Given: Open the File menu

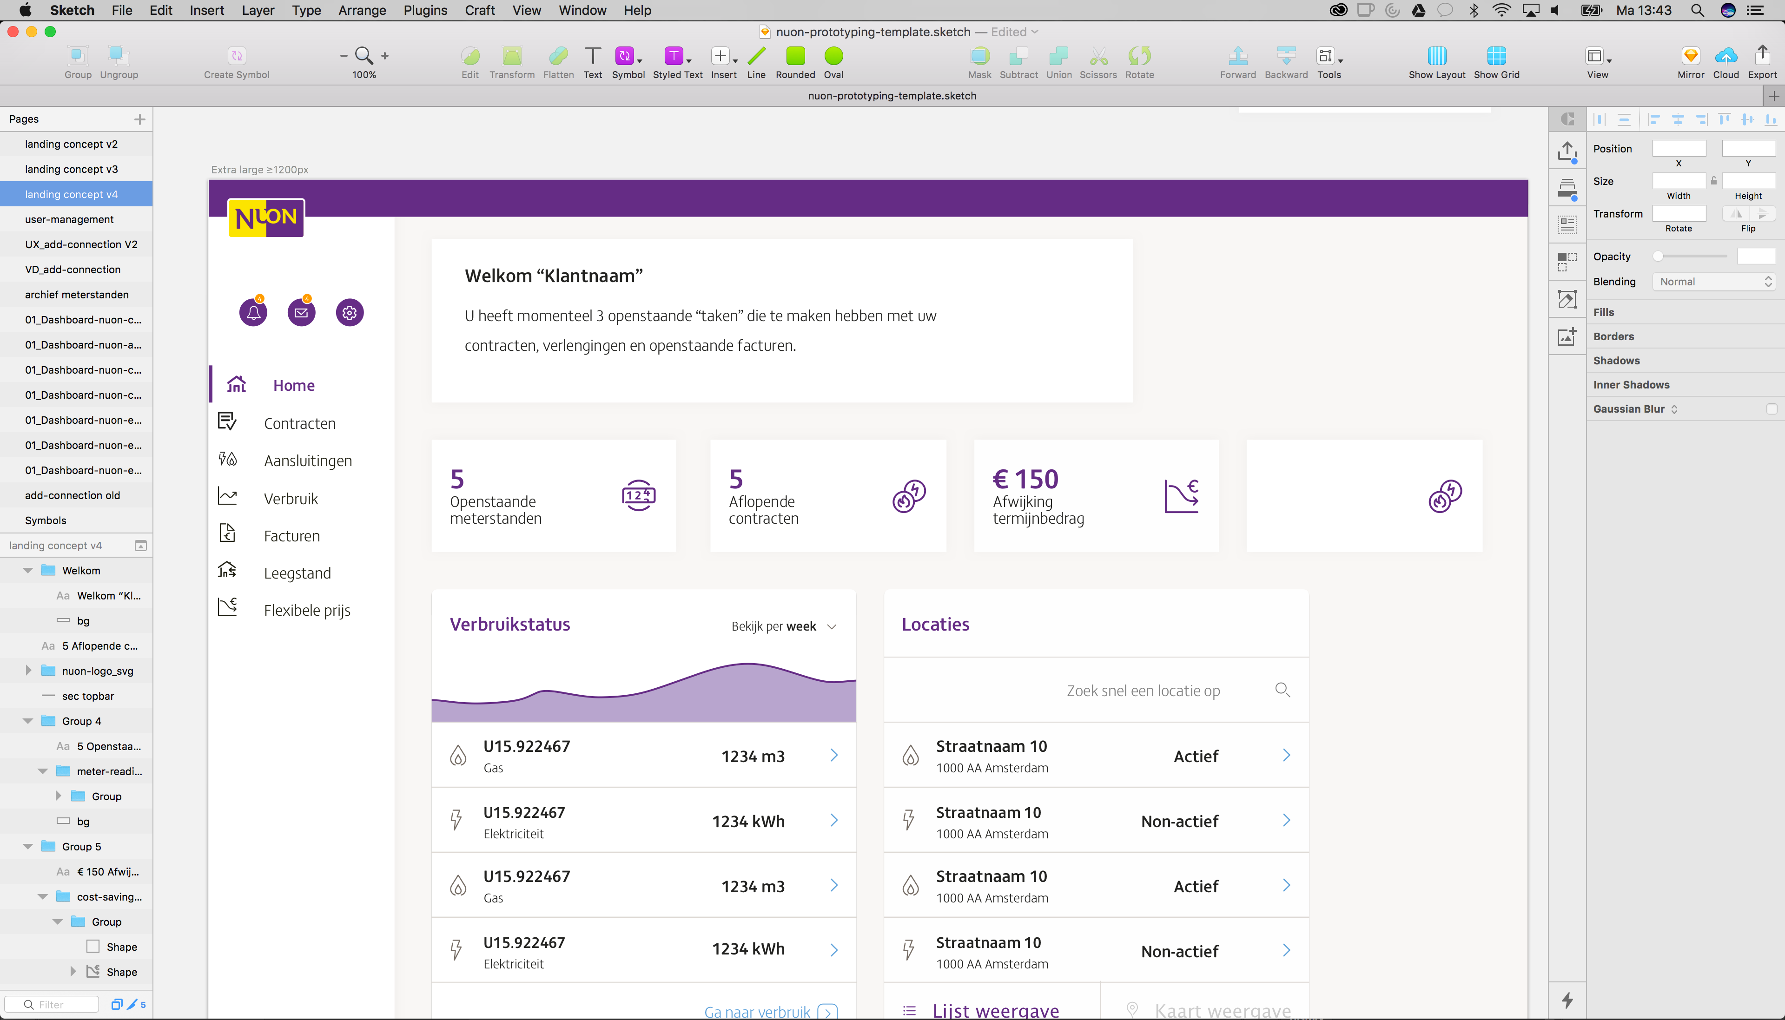Looking at the screenshot, I should click(122, 11).
